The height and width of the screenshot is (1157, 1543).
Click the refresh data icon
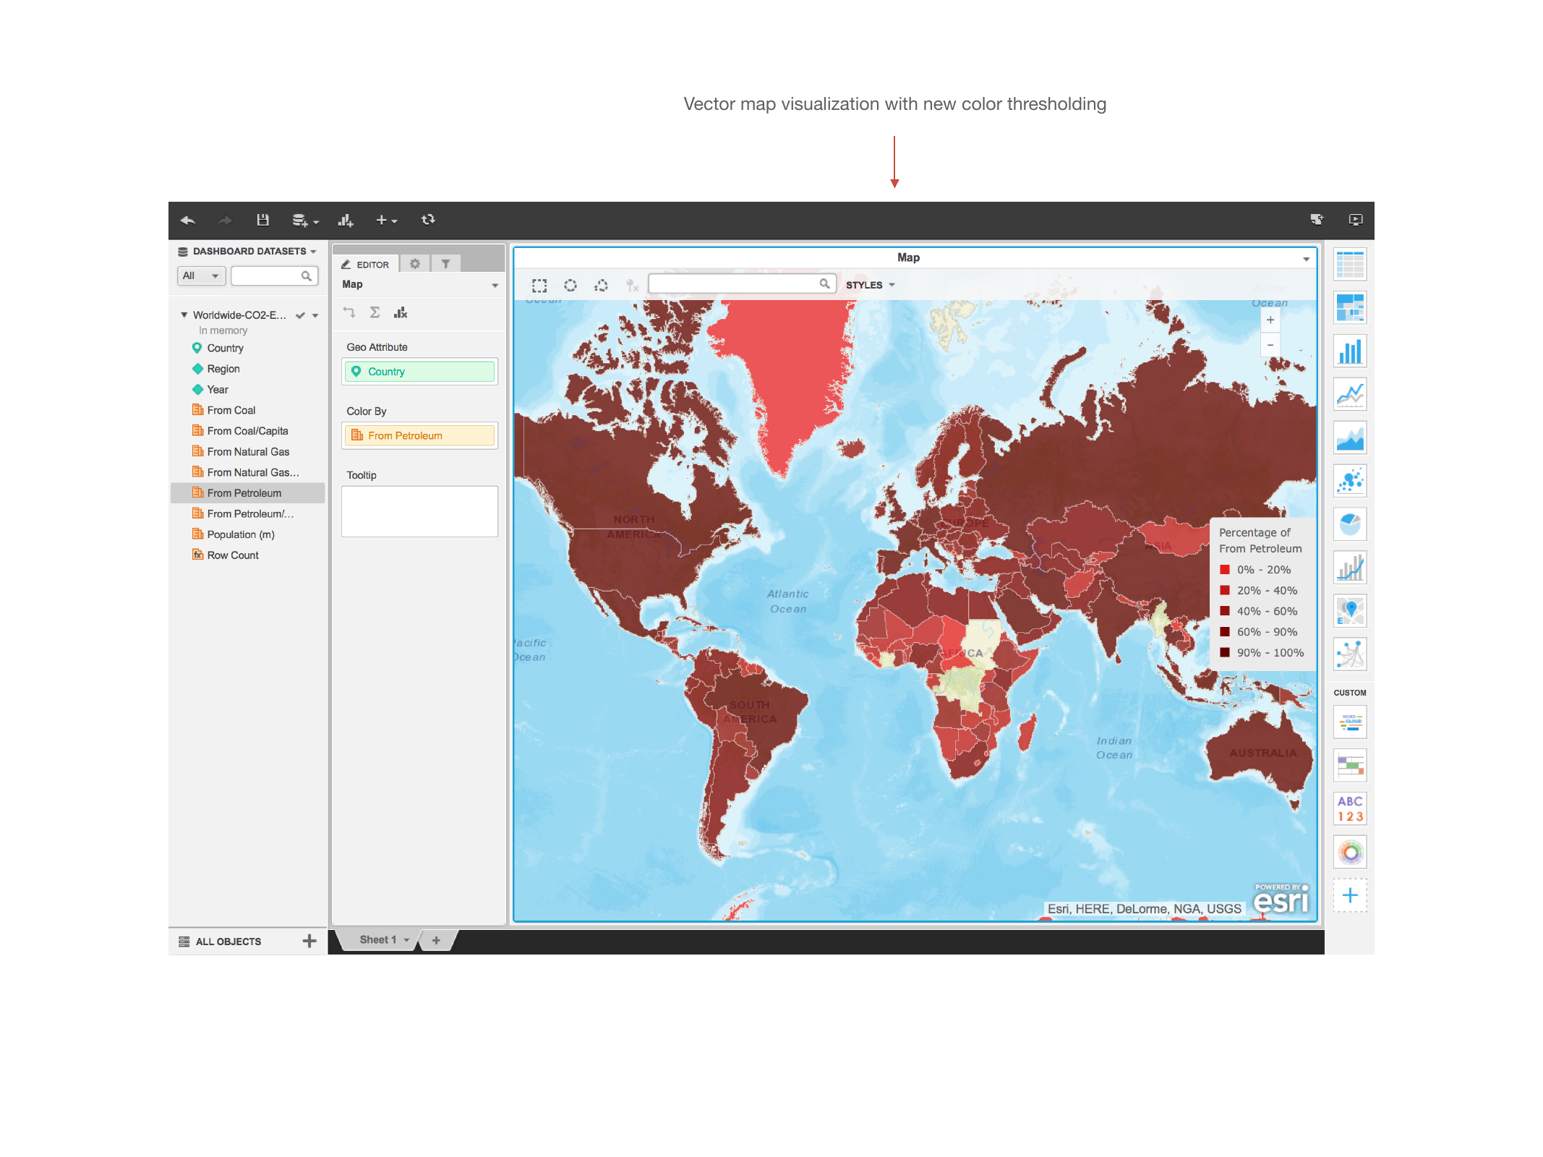coord(428,220)
